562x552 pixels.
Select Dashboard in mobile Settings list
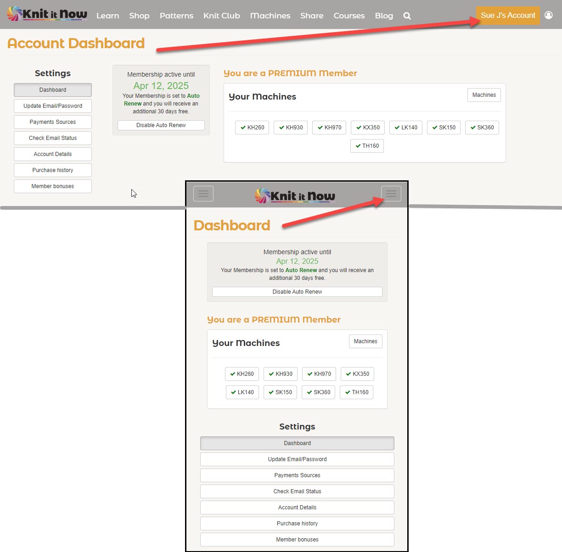297,443
